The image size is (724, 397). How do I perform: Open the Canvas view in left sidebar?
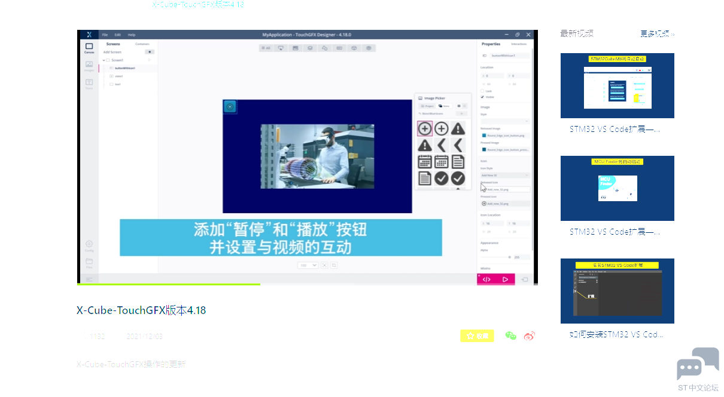(89, 48)
